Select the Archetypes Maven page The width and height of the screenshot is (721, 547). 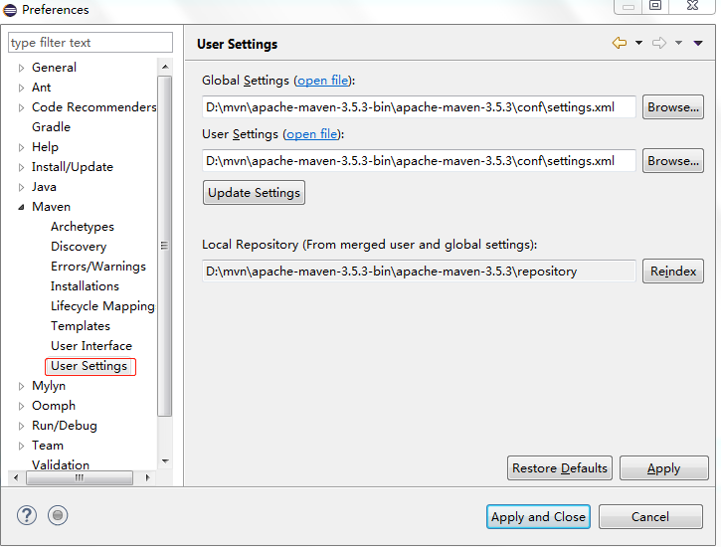[x=83, y=227]
